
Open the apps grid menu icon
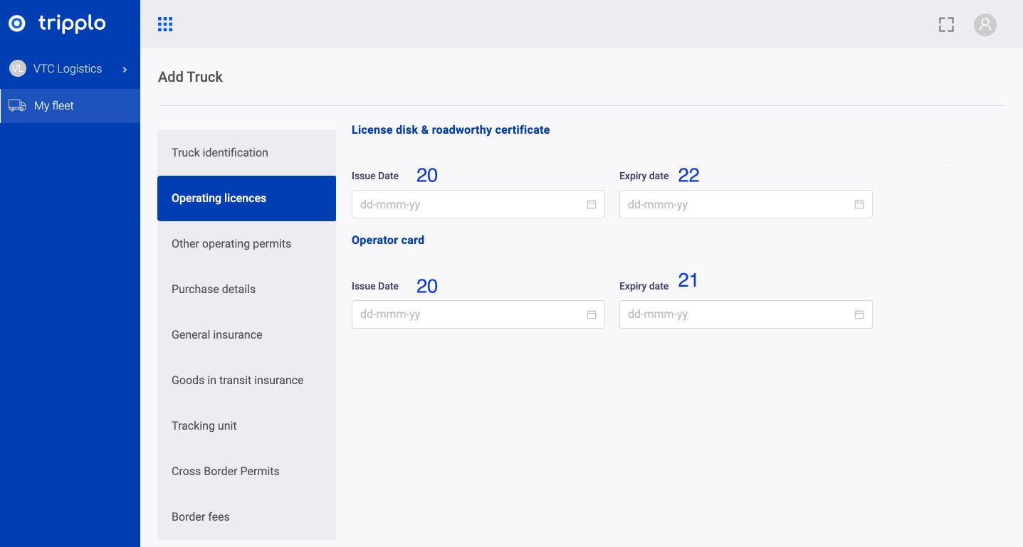coord(165,24)
